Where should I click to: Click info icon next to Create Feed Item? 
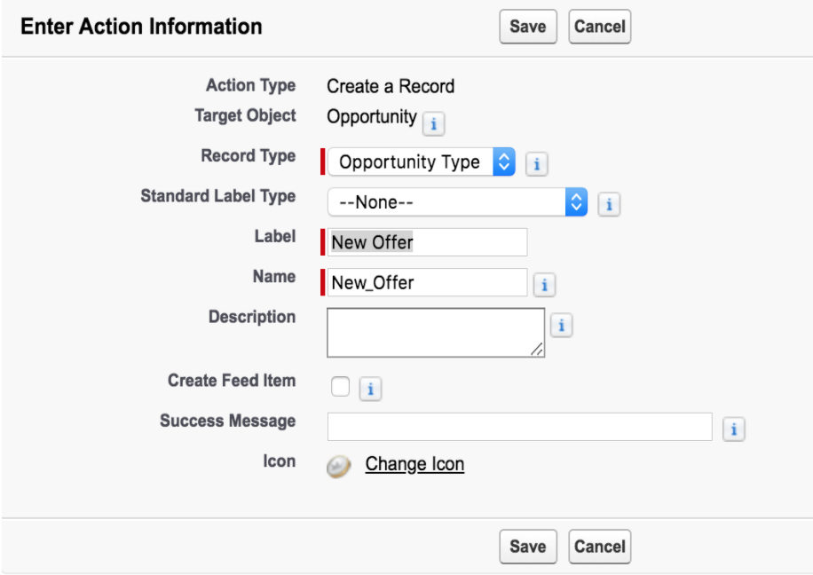pos(370,389)
